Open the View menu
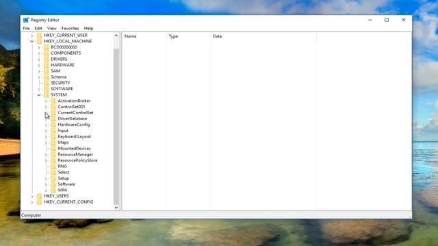438x246 pixels. [52, 28]
